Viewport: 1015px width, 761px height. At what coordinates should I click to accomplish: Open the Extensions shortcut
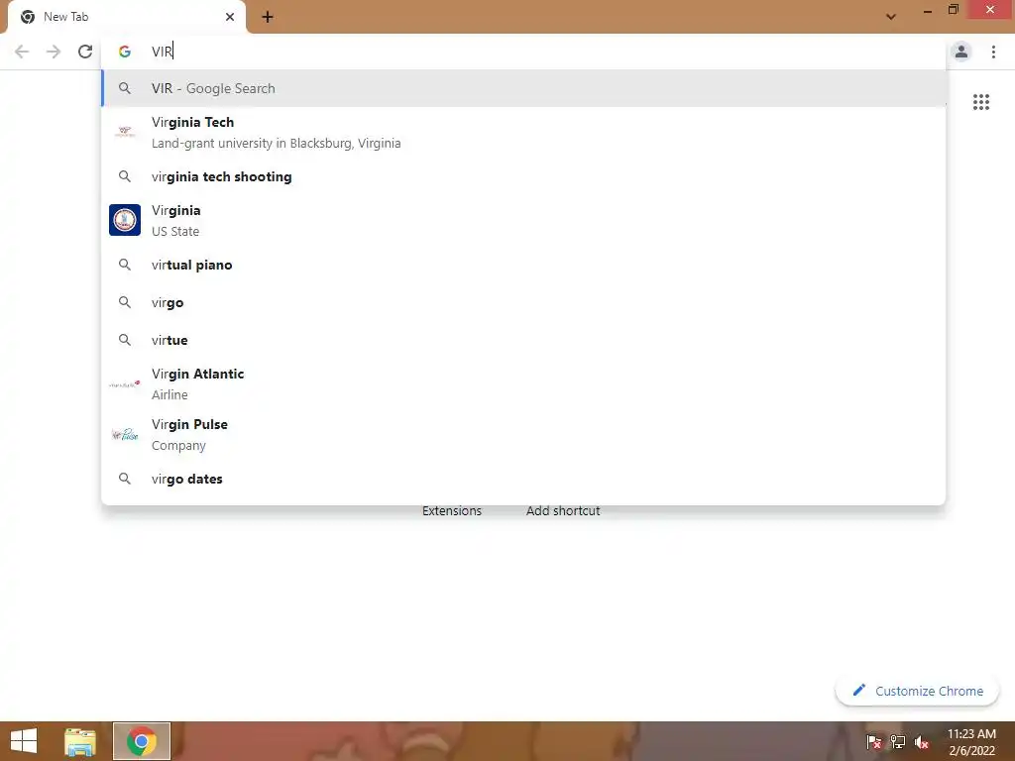(x=452, y=510)
